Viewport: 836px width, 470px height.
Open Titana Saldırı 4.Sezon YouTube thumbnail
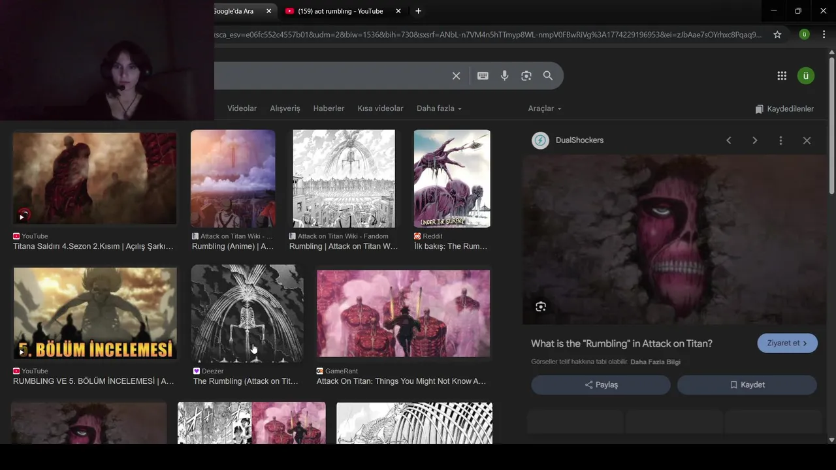[95, 179]
